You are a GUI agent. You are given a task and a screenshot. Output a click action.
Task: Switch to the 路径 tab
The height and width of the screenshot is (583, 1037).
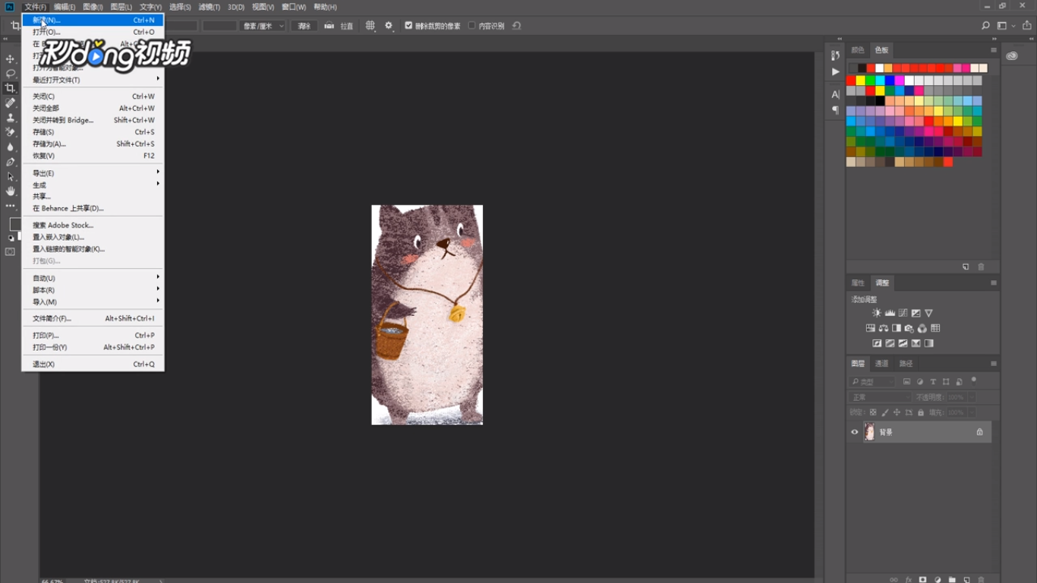tap(906, 364)
